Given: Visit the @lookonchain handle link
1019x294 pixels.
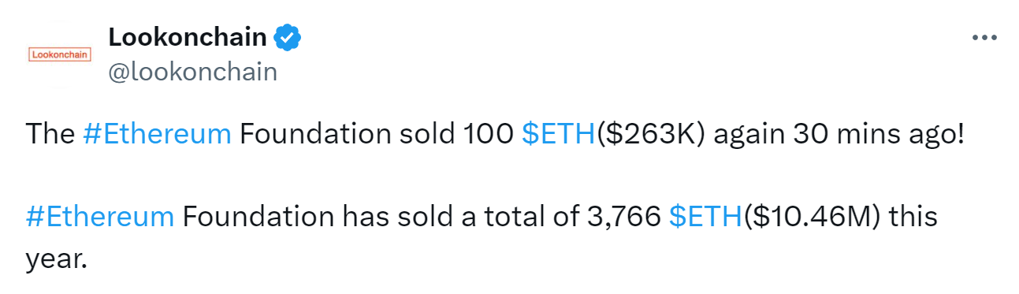Looking at the screenshot, I should [192, 72].
